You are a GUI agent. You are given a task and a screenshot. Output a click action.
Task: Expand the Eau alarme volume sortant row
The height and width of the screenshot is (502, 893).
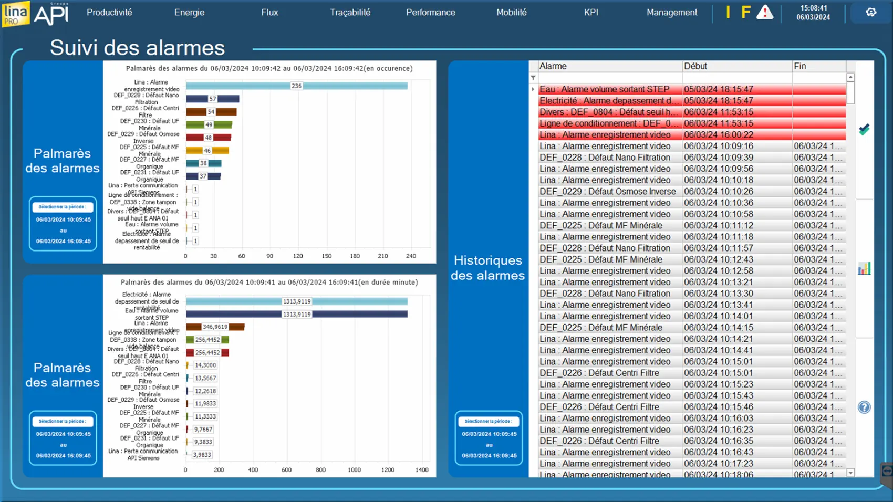click(x=533, y=89)
